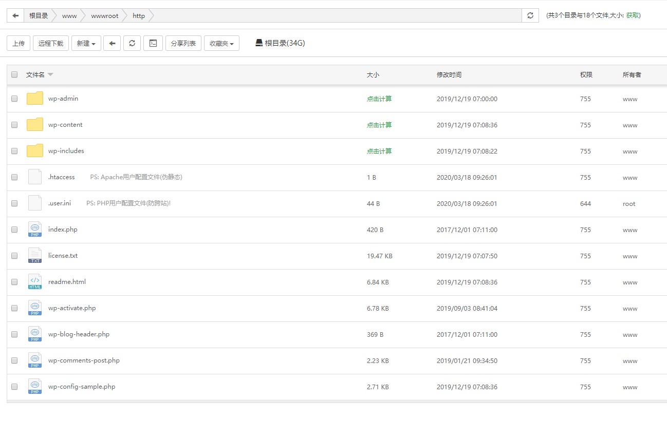Click the wp-comments-post.php file name
This screenshot has width=667, height=438.
point(84,360)
